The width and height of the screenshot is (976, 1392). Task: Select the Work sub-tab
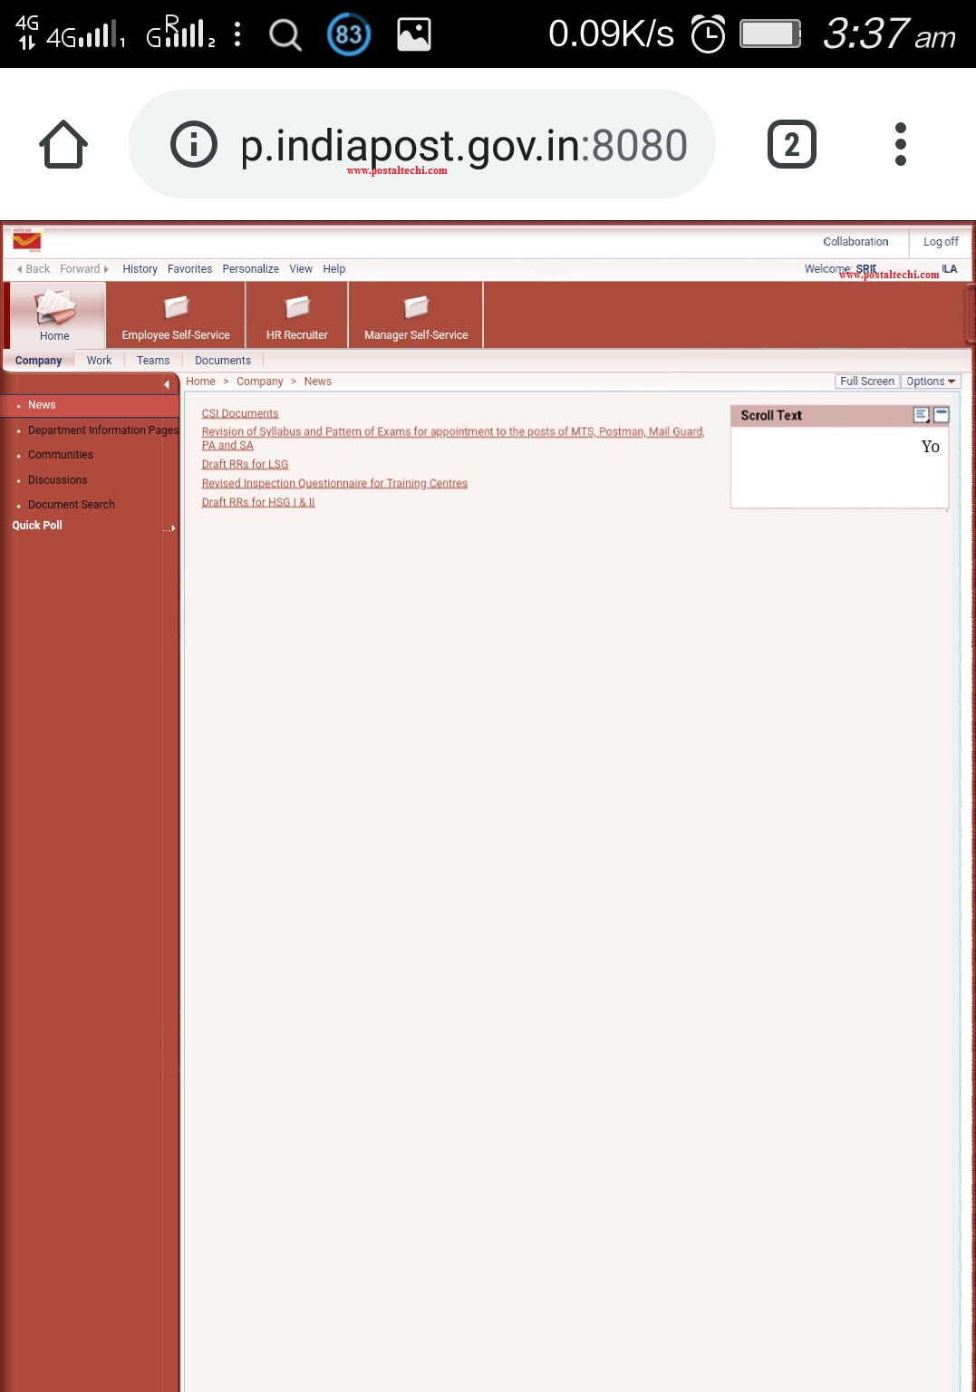(99, 361)
